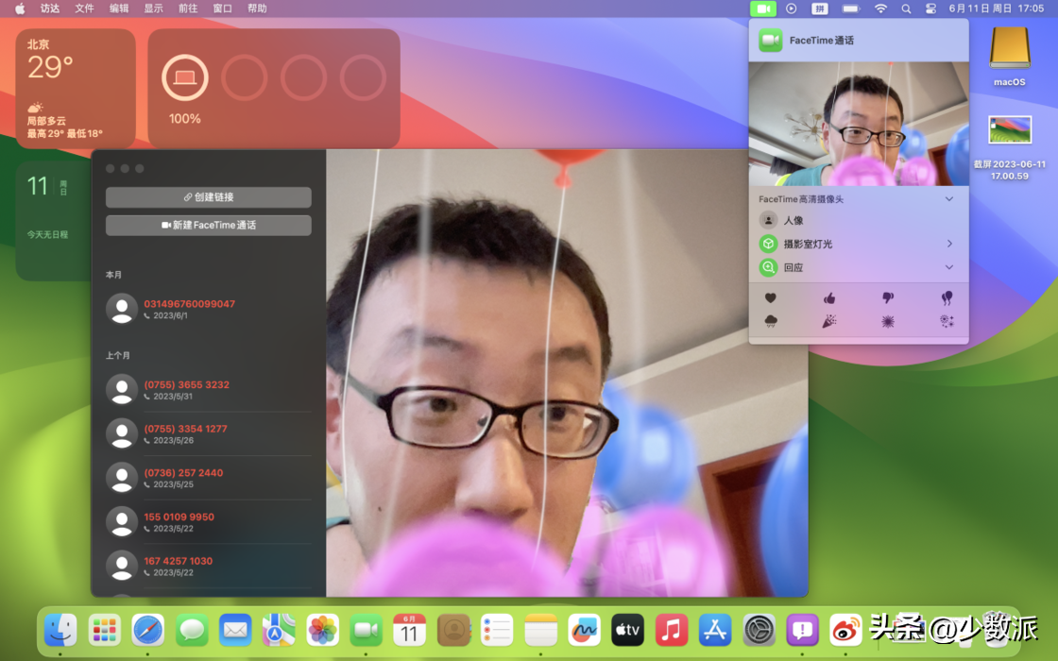Click the calendar widget showing 11
This screenshot has height=661, width=1058.
pyautogui.click(x=53, y=221)
